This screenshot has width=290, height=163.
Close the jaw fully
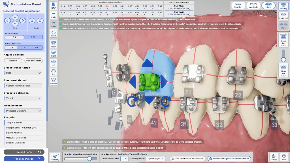coord(283,70)
